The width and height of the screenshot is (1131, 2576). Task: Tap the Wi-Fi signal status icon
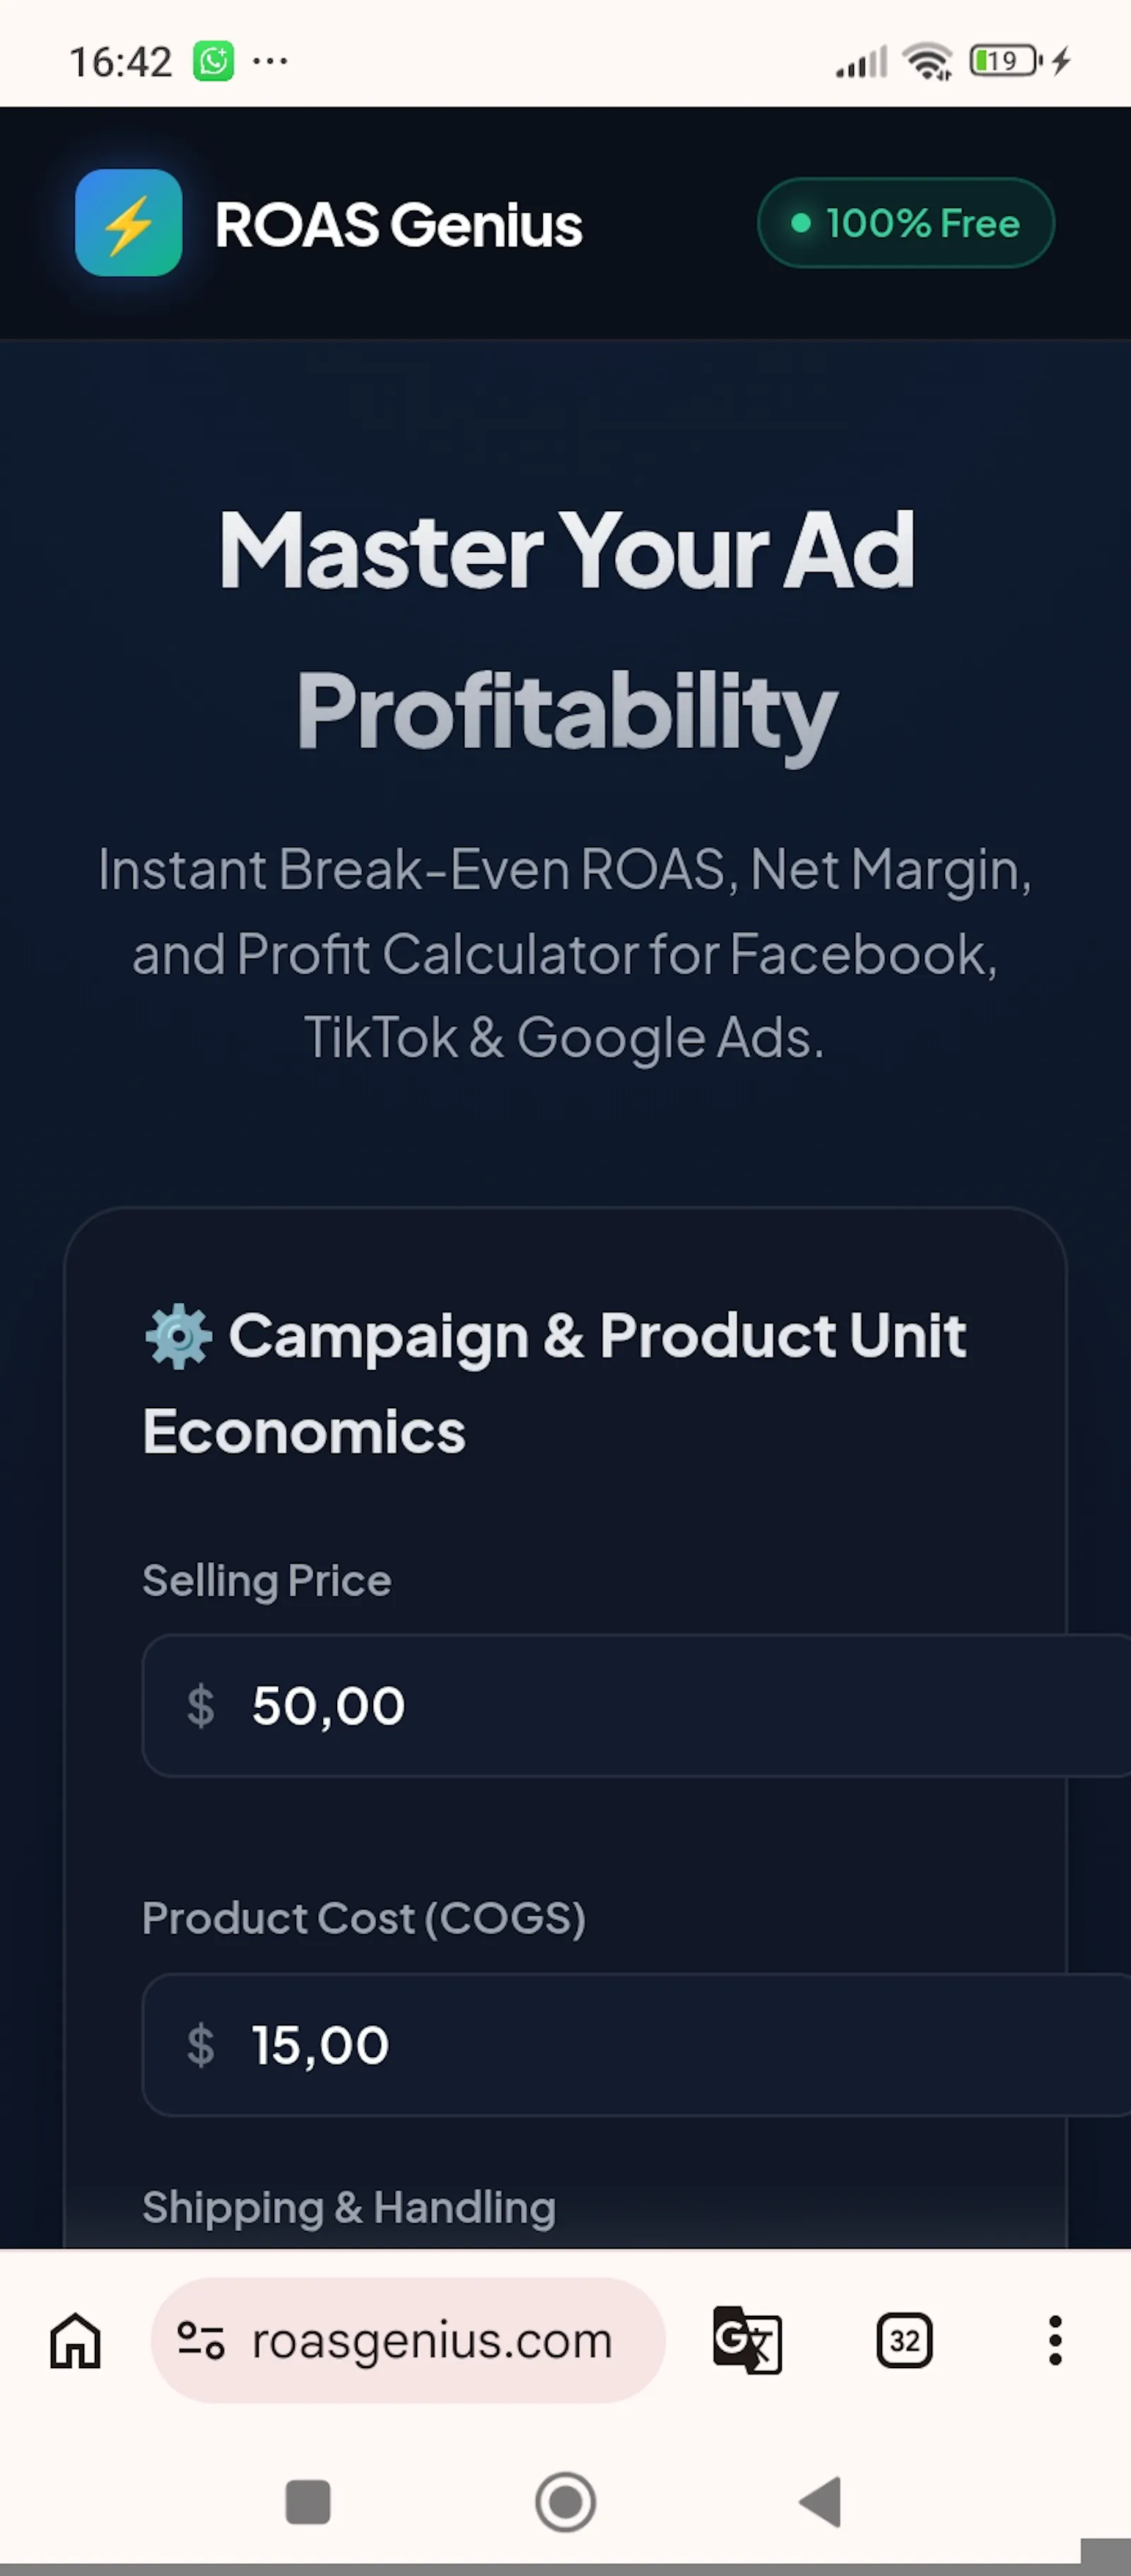point(928,61)
